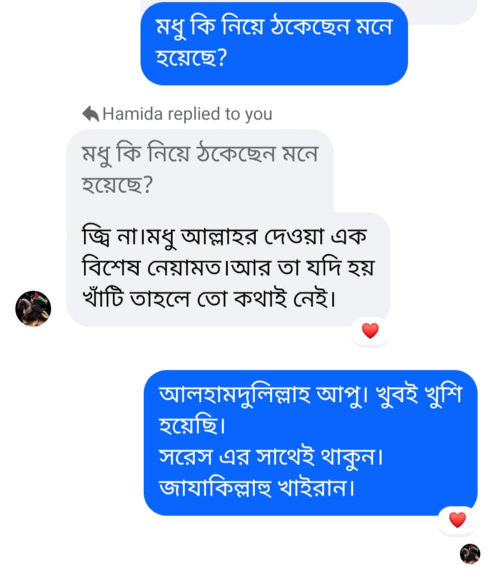This screenshot has width=488, height=577.
Task: Select the blue message beginning "আলহামদুলিল্লাহ আপু"
Action: (310, 442)
